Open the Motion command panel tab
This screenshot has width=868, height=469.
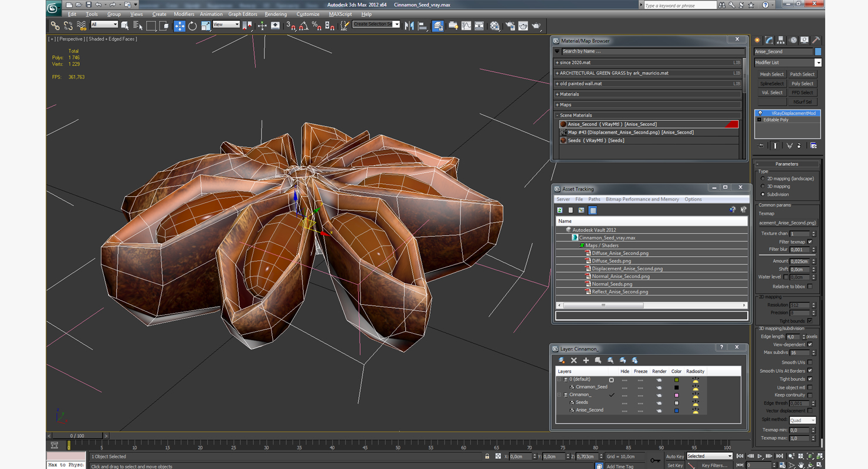(x=793, y=40)
